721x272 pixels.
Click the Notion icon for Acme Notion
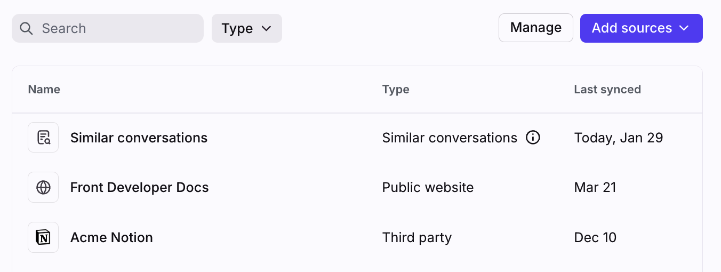(x=43, y=237)
